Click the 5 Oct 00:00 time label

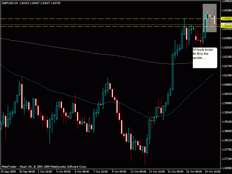coord(63,172)
